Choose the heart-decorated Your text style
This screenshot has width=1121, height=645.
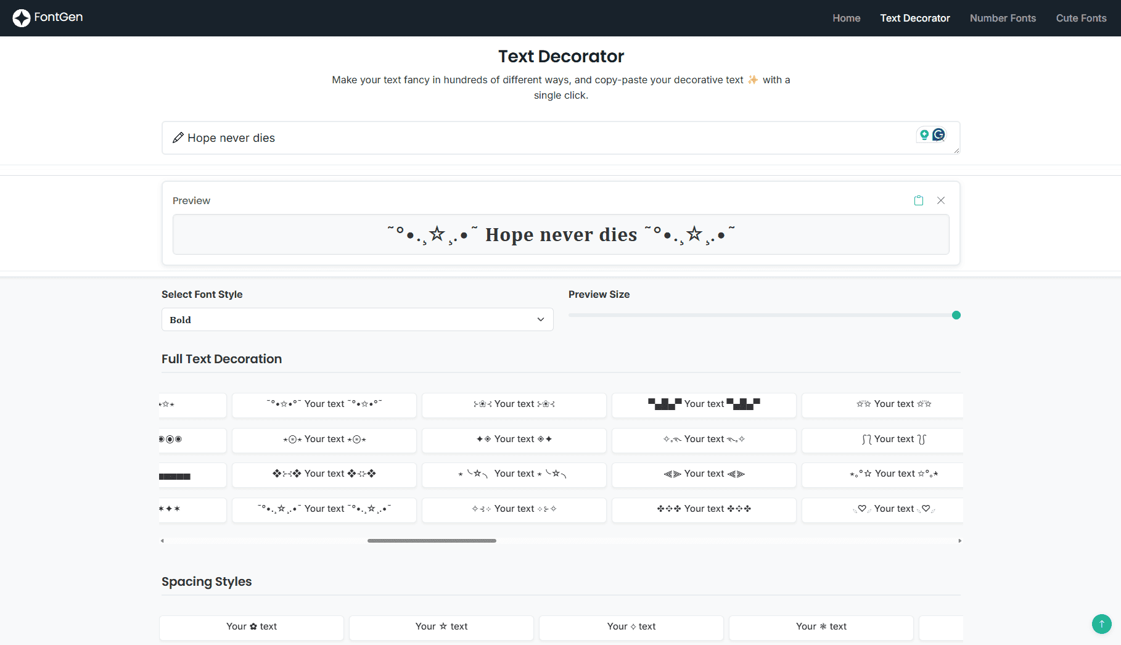pyautogui.click(x=893, y=509)
